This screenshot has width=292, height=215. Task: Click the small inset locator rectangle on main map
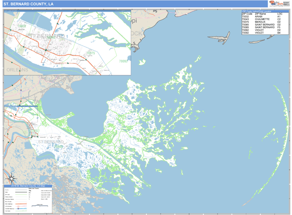[x=21, y=114]
